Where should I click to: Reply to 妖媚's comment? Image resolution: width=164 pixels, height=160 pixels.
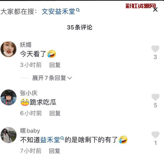pyautogui.click(x=55, y=65)
